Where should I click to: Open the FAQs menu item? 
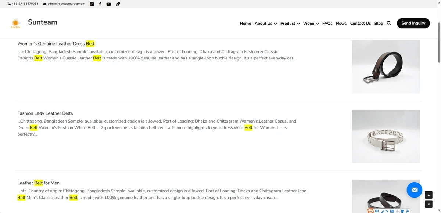tap(327, 23)
